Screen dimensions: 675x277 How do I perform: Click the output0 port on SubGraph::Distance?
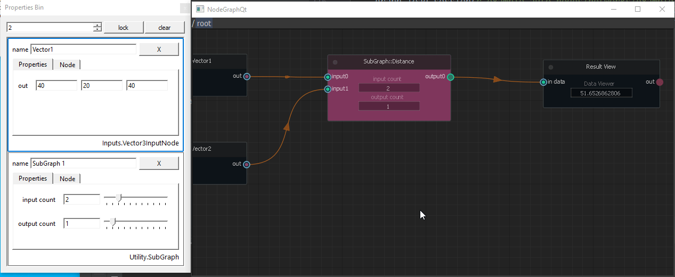(451, 77)
